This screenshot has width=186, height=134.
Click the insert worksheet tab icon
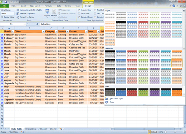[x=61, y=129]
